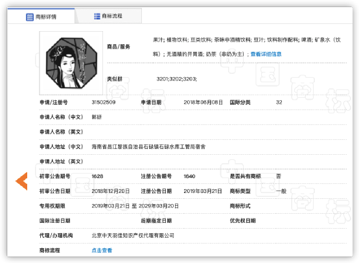The height and width of the screenshot is (263, 359).
Task: Click the goods/services description text
Action: click(x=247, y=47)
